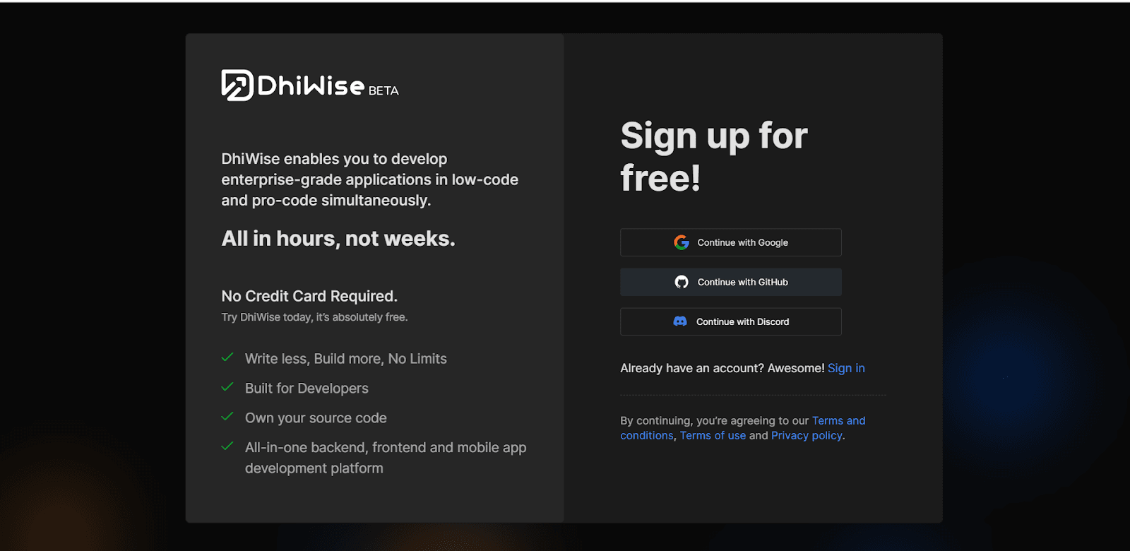Click the DhiWise logo icon
The image size is (1130, 551).
pos(237,85)
